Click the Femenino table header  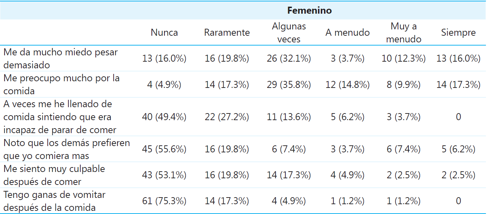309,11
